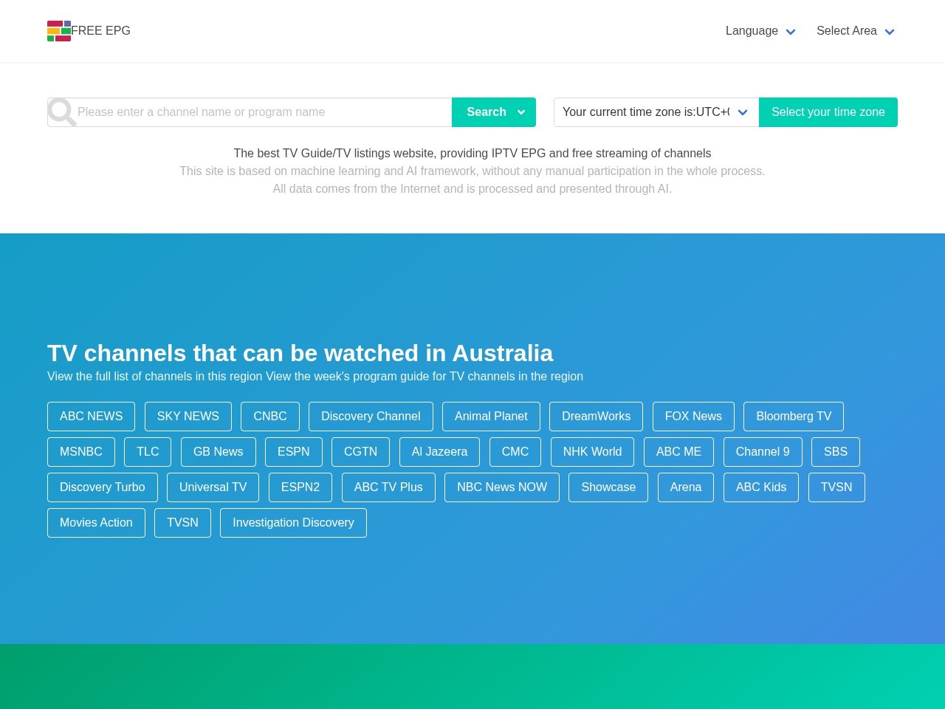Go to the Movies Action channel

coord(96,523)
